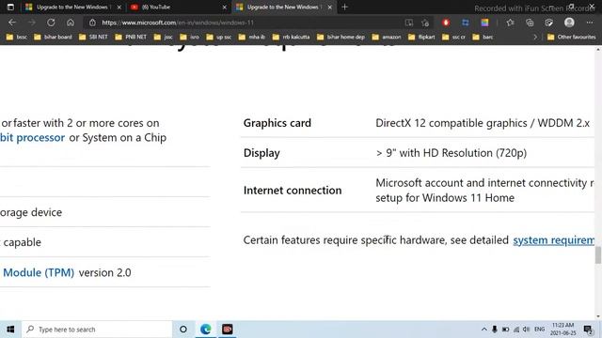Screen dimensions: 602x338
Task: Open the Favourites list
Action: click(510, 23)
